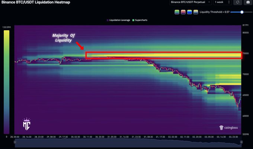Click the 03, 05:30 time axis label
253x149 pixels.
209,137
